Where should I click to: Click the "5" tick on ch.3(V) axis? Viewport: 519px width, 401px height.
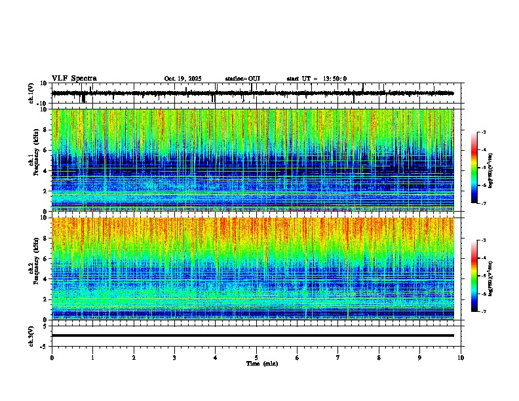(46, 326)
